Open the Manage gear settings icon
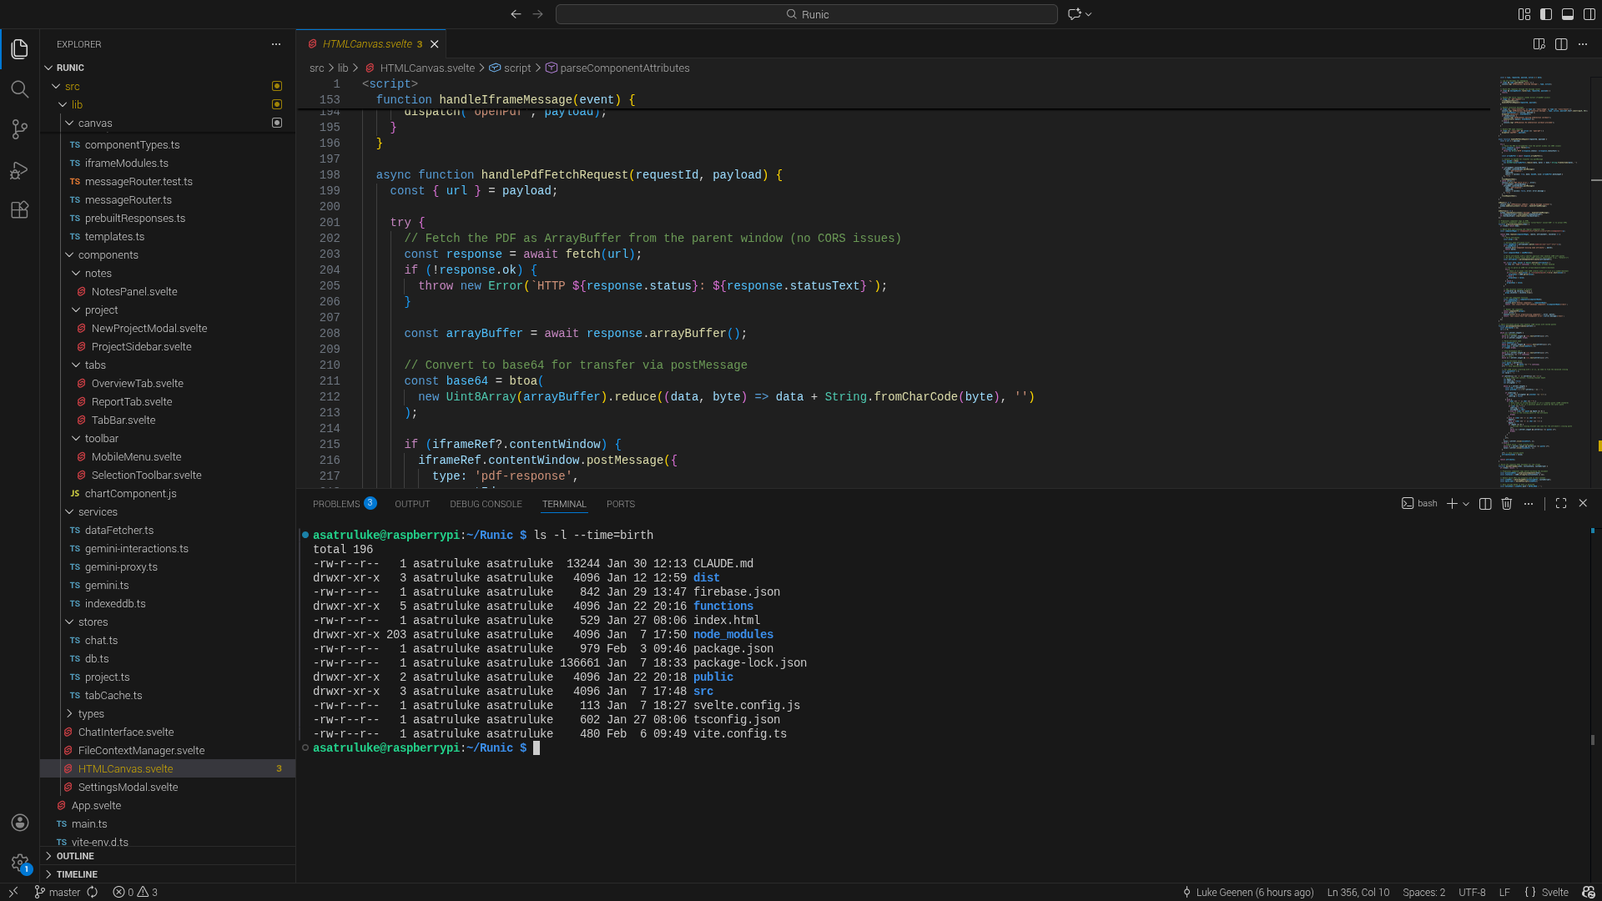 click(x=19, y=863)
